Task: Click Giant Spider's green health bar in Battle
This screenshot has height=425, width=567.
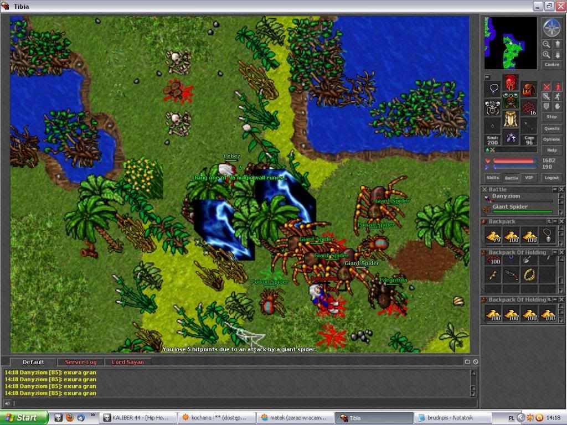Action: pos(523,212)
